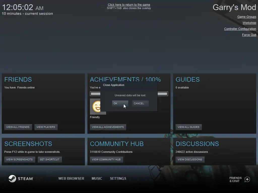258x193 pixels.
Task: Click the Garry's Mod title
Action: [x=234, y=8]
